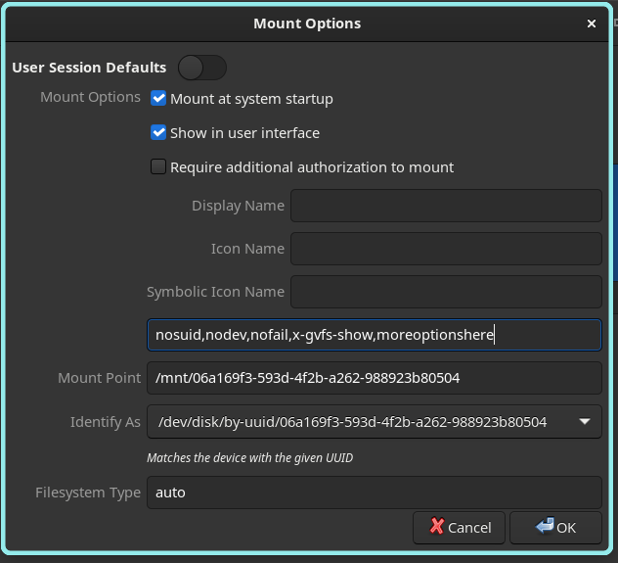Click the /dev/disk/by-uuid entry text
618x563 pixels.
coord(352,422)
